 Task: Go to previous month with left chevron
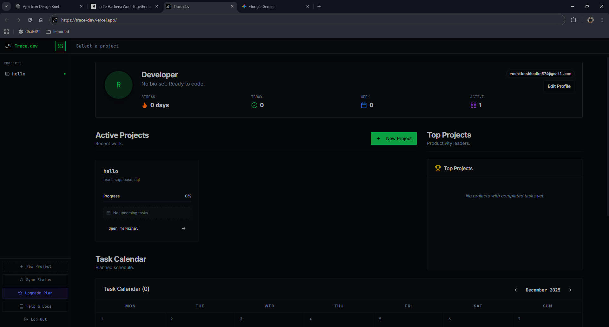point(516,290)
